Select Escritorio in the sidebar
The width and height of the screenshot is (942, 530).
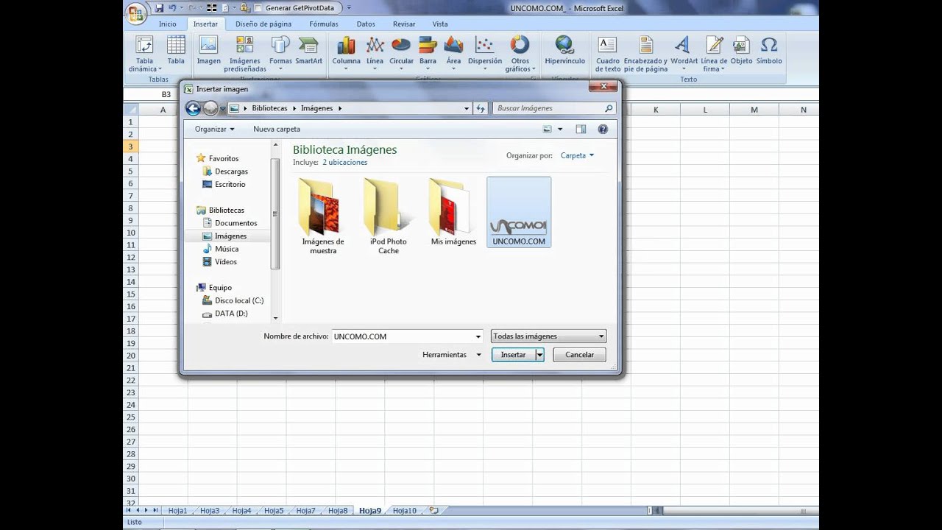click(230, 184)
